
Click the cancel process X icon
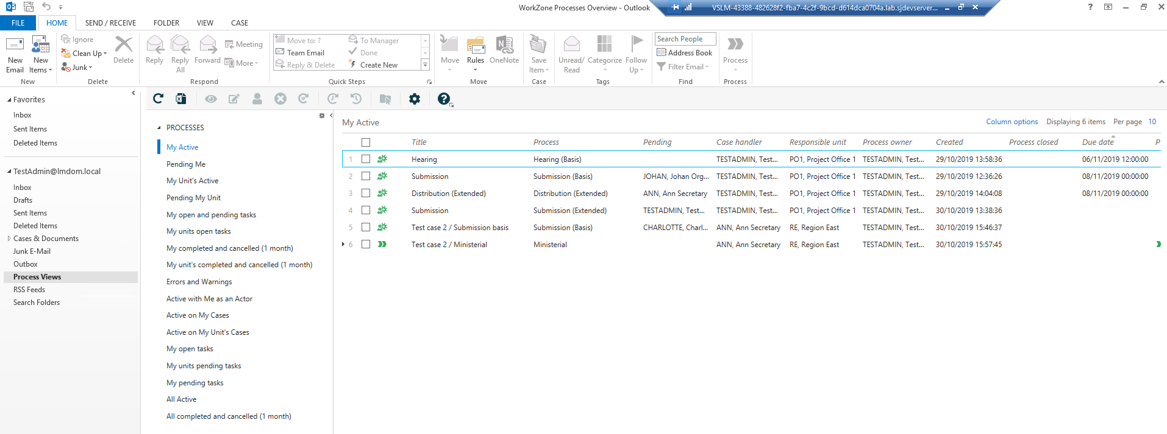click(x=280, y=99)
